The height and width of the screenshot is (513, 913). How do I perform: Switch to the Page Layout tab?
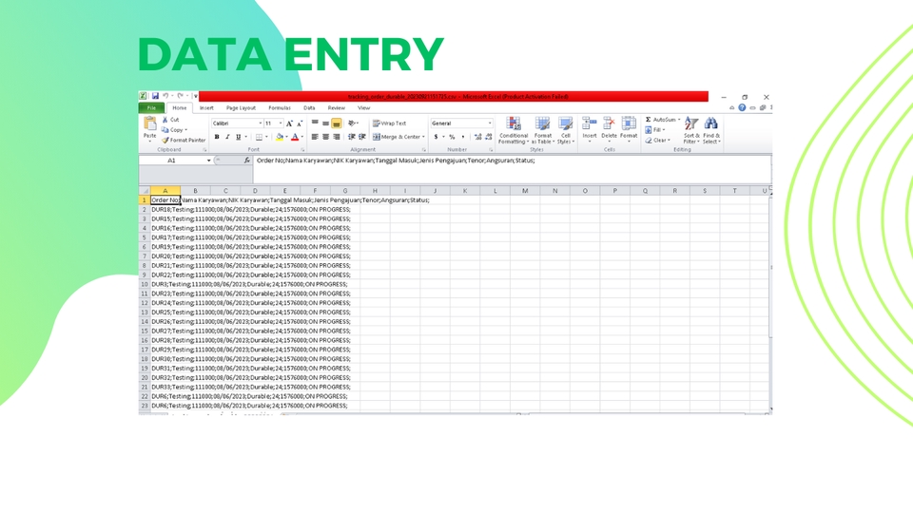pyautogui.click(x=241, y=108)
